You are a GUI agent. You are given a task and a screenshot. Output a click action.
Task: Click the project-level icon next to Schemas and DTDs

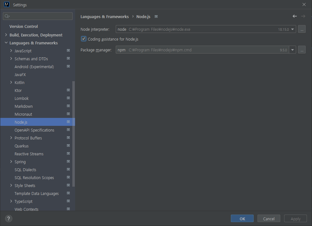(68, 59)
